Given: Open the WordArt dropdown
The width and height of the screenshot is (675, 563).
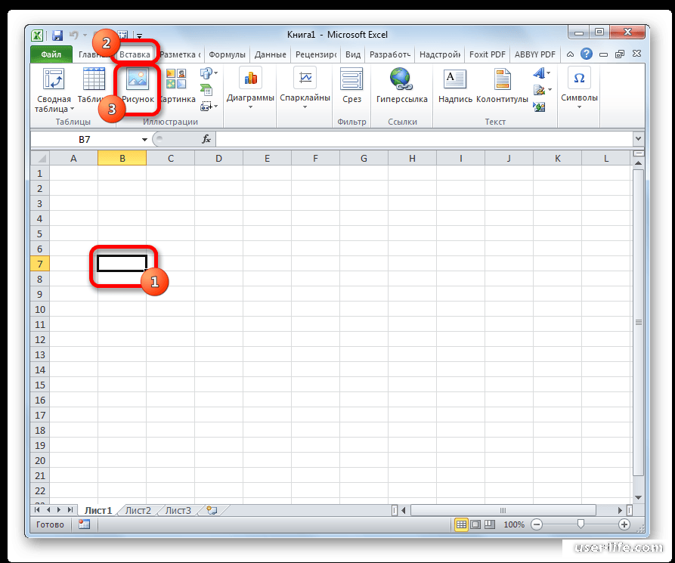Looking at the screenshot, I should (542, 73).
